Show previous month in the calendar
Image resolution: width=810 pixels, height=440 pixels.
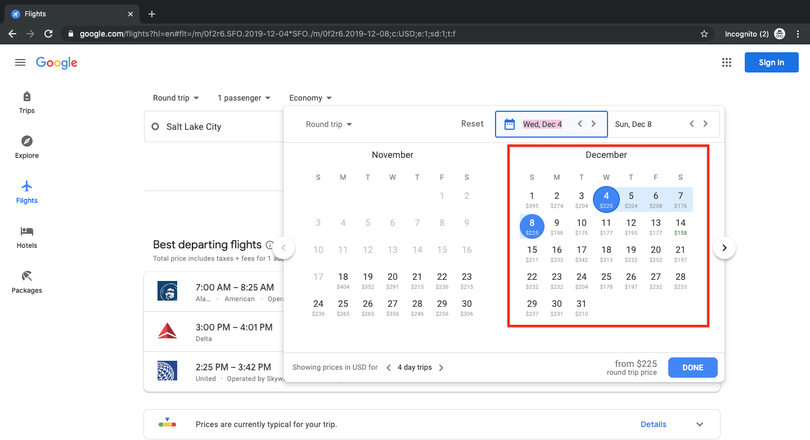(x=283, y=248)
